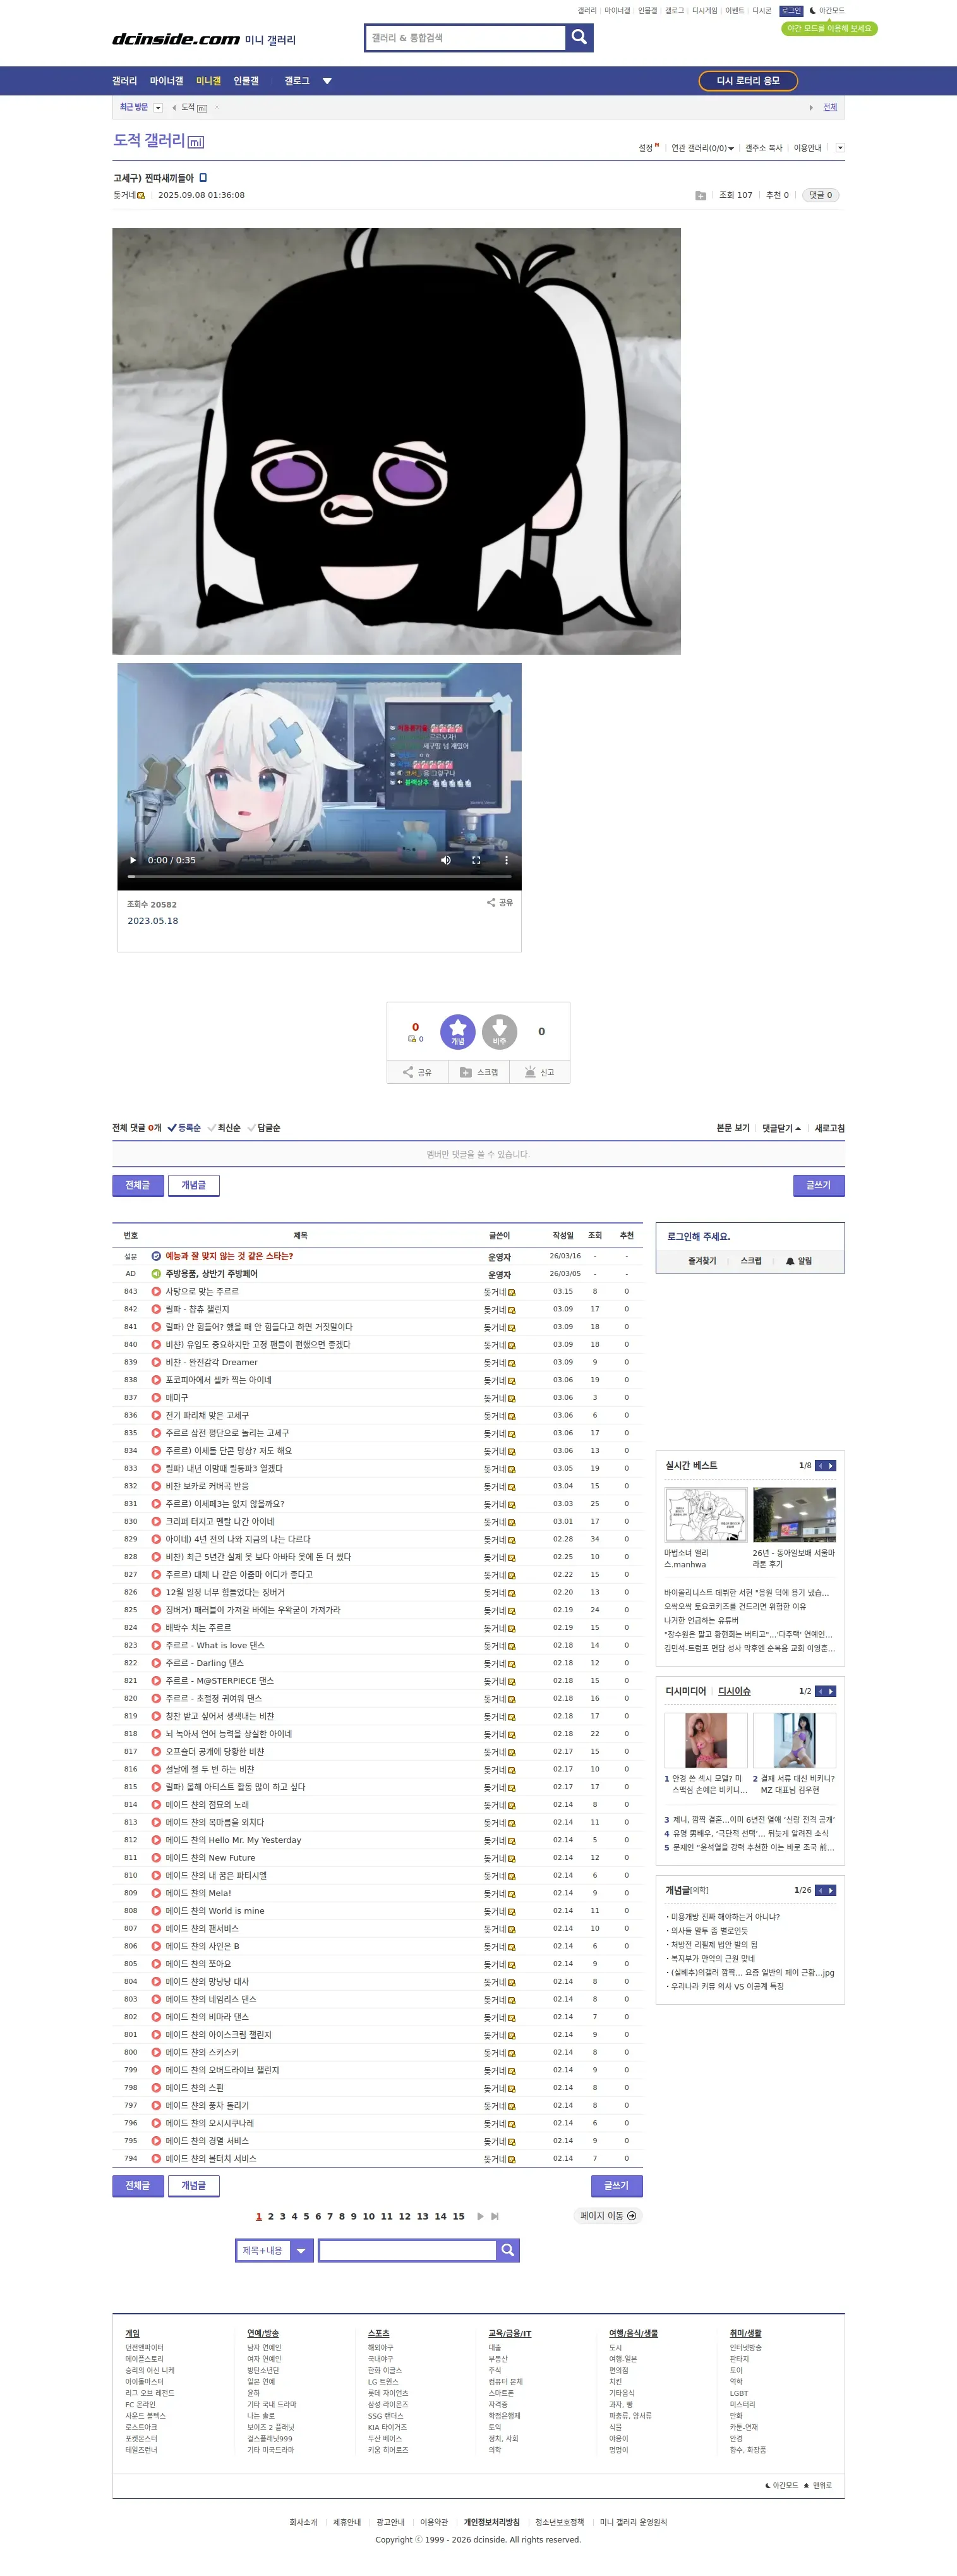957x2576 pixels.
Task: Select 등록순 comment sort option
Action: click(184, 1128)
